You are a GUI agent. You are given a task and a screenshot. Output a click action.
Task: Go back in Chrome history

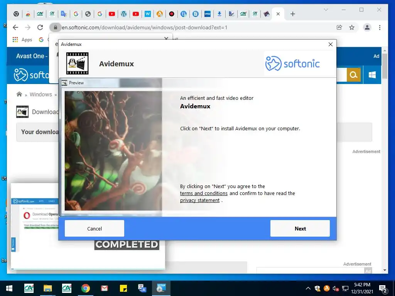pyautogui.click(x=15, y=27)
